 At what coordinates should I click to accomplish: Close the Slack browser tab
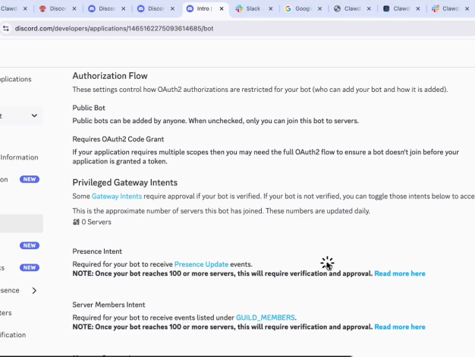click(x=272, y=9)
